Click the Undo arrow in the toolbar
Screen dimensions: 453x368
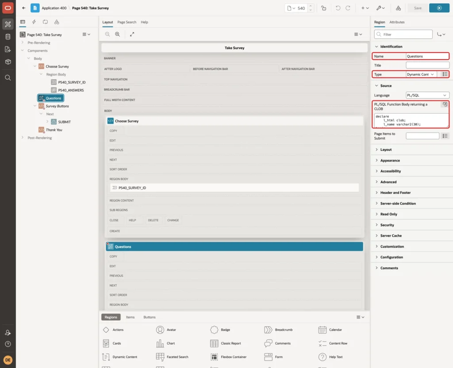(x=338, y=8)
